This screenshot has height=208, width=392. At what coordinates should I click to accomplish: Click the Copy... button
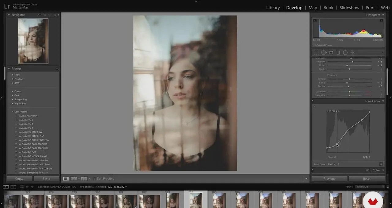pos(20,179)
